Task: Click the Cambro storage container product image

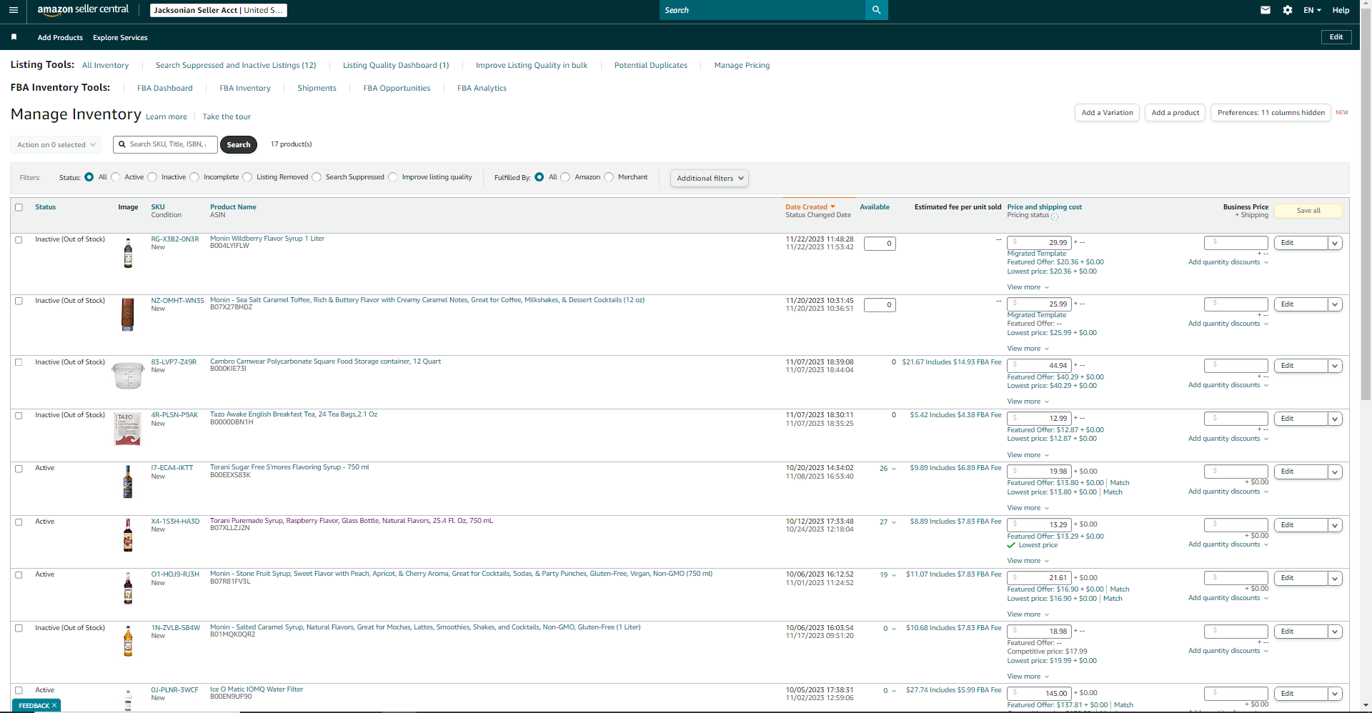Action: [x=129, y=375]
